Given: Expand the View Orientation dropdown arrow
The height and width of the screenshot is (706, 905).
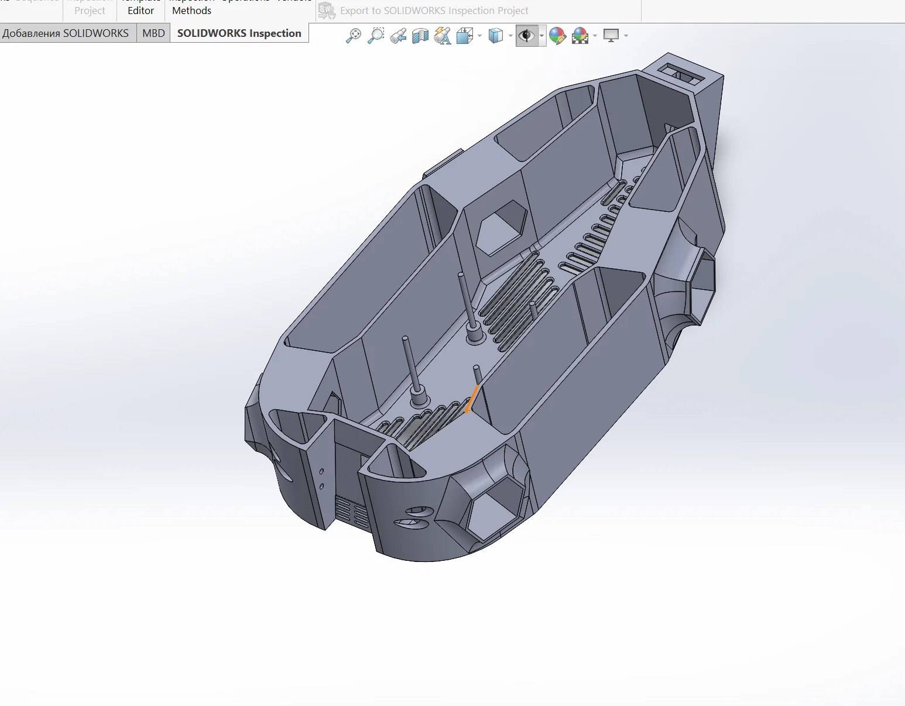Looking at the screenshot, I should click(x=479, y=36).
